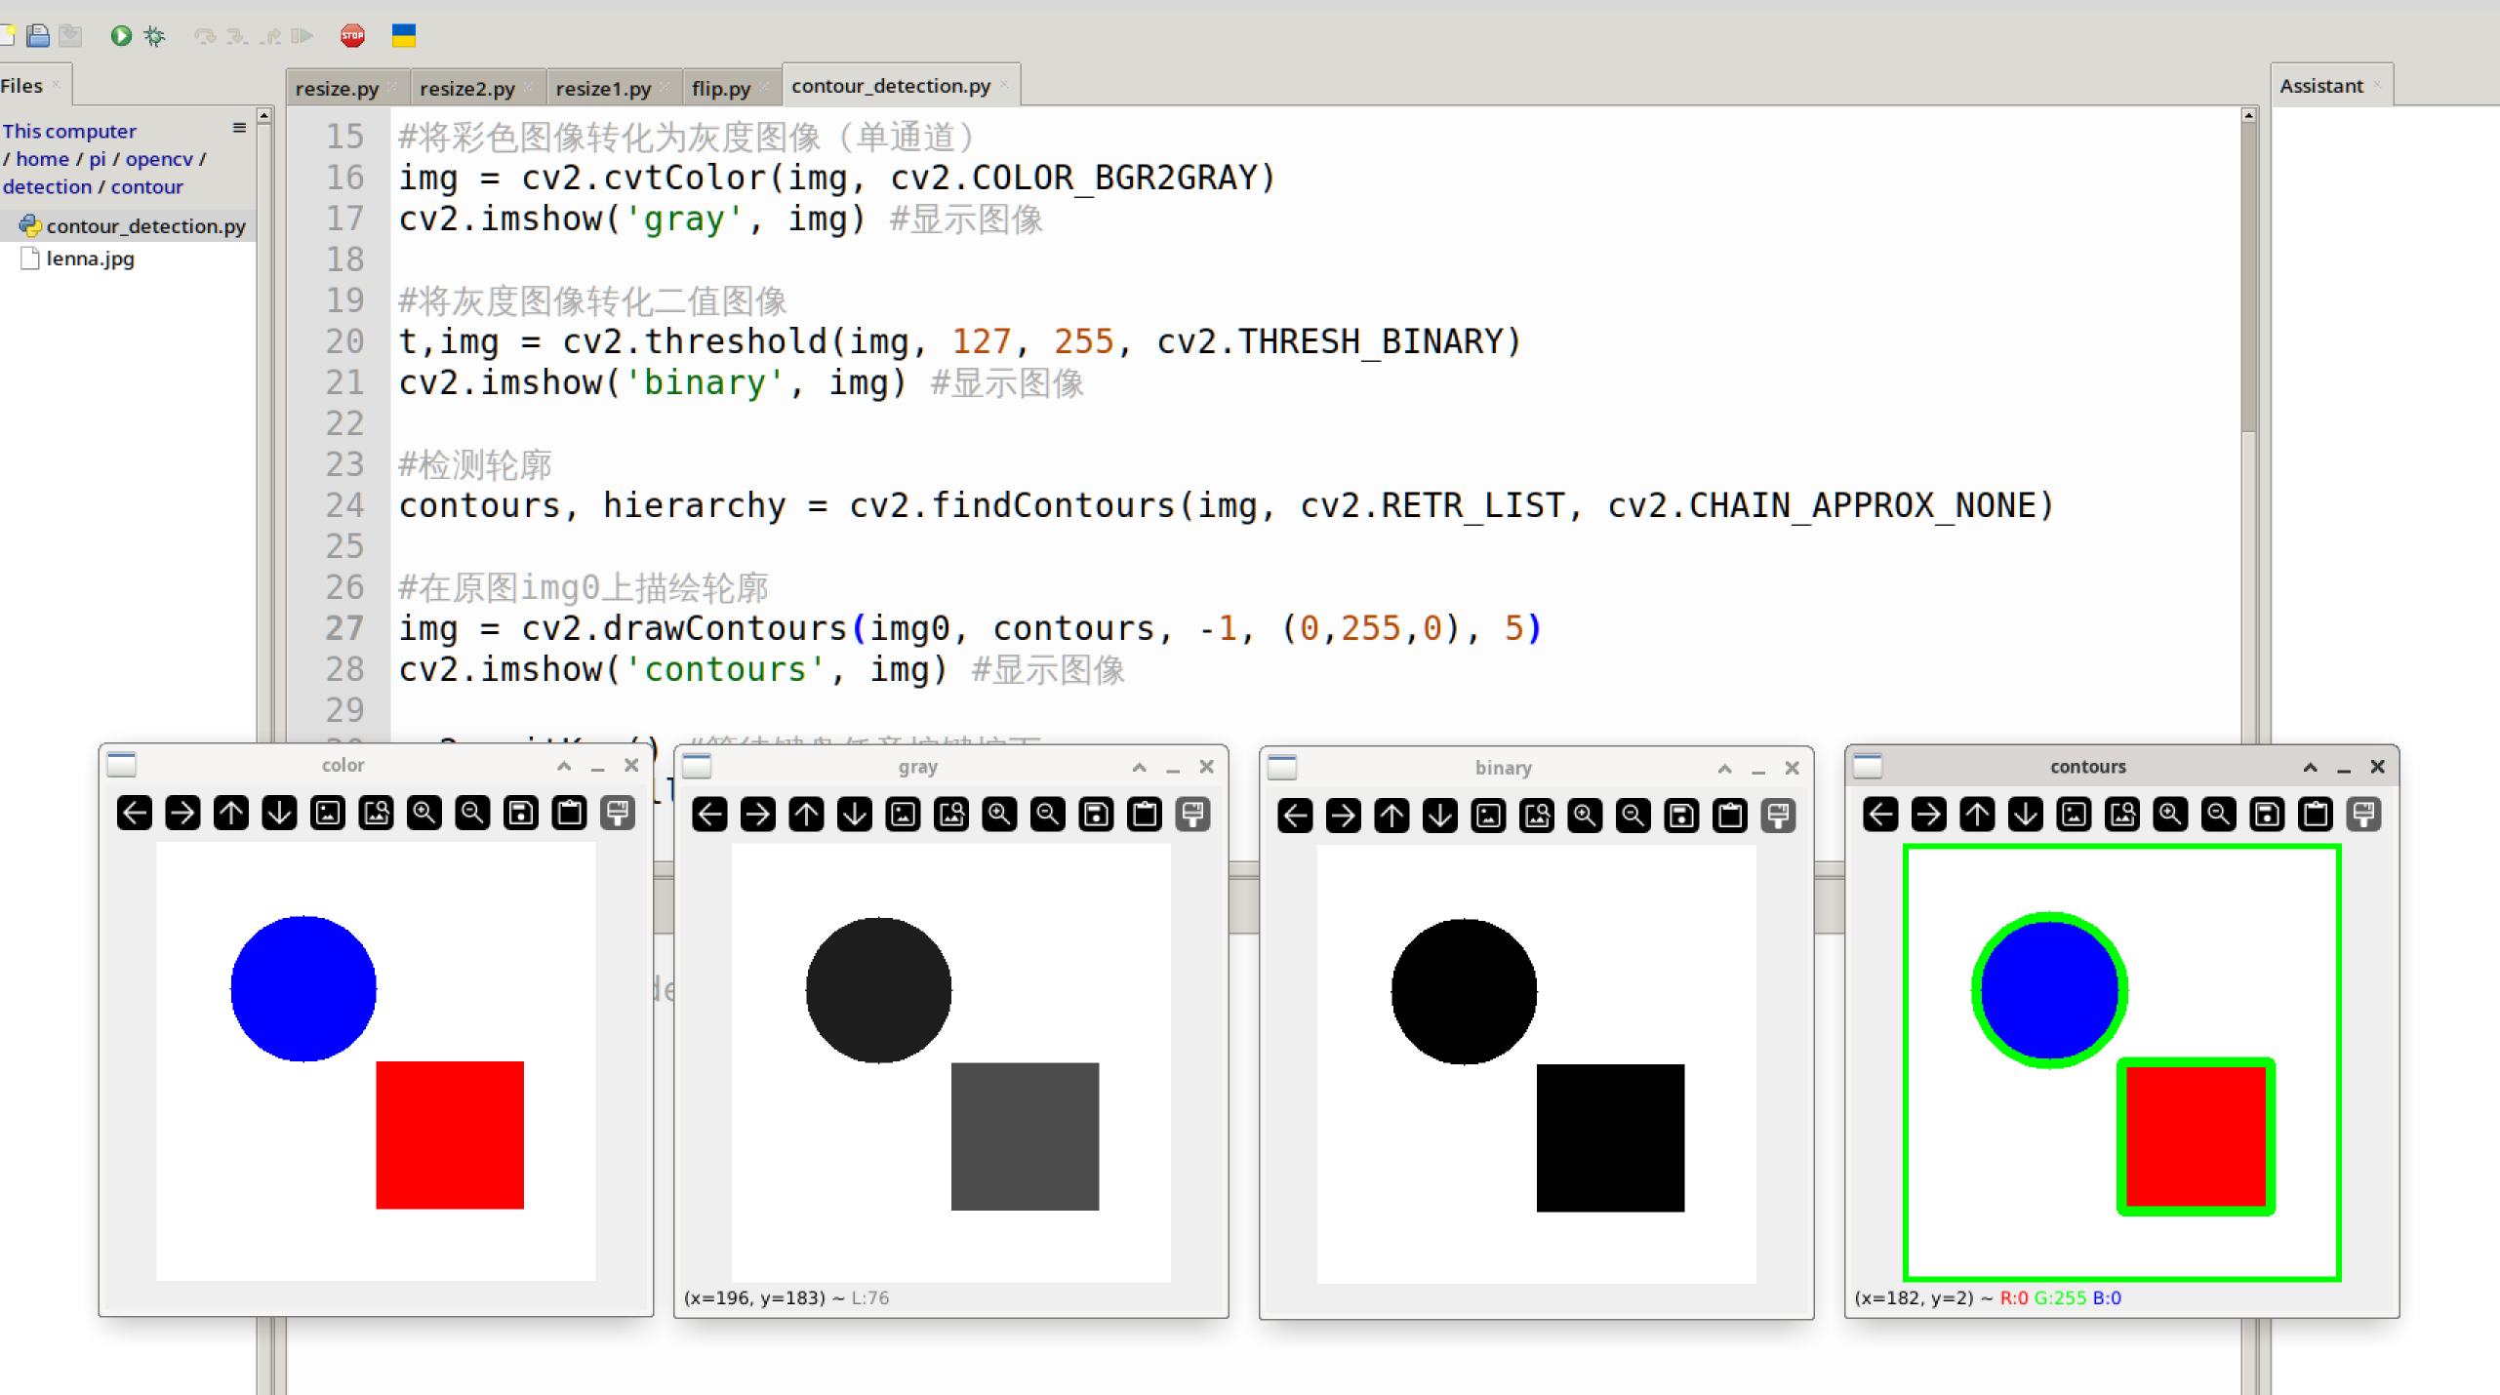Click line number 27 in the gutter
Image resolution: width=2500 pixels, height=1395 pixels.
[344, 628]
